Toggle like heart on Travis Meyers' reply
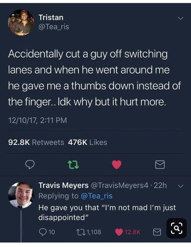 pos(119,232)
